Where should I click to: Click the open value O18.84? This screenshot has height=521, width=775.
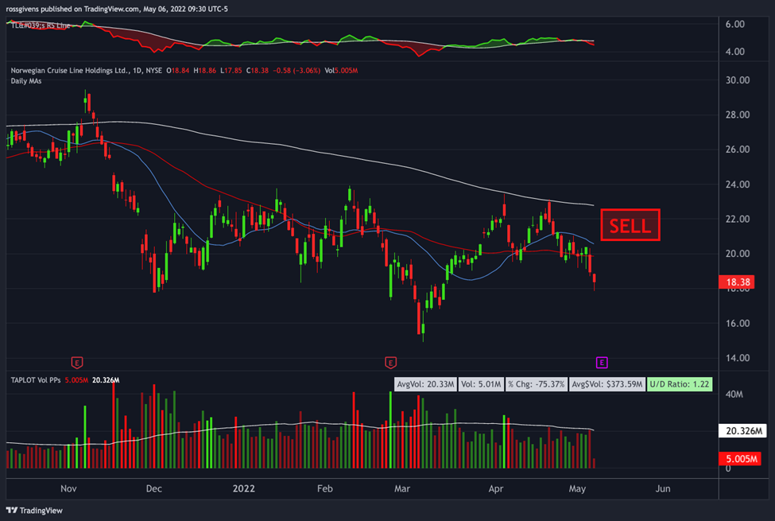pyautogui.click(x=178, y=70)
